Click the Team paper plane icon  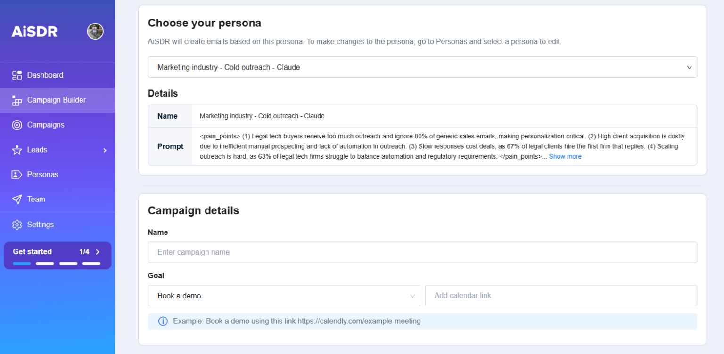[17, 200]
